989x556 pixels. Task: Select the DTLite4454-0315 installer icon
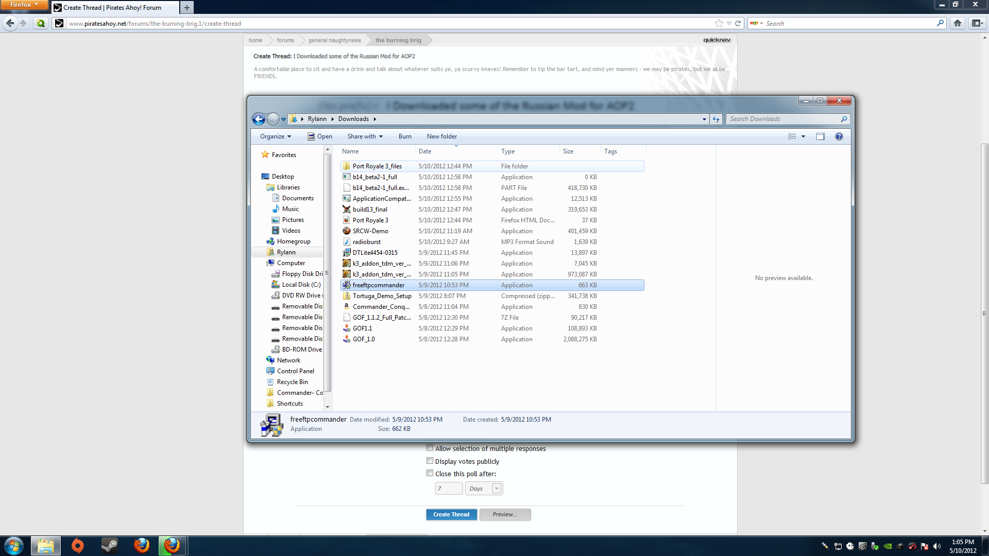(347, 253)
